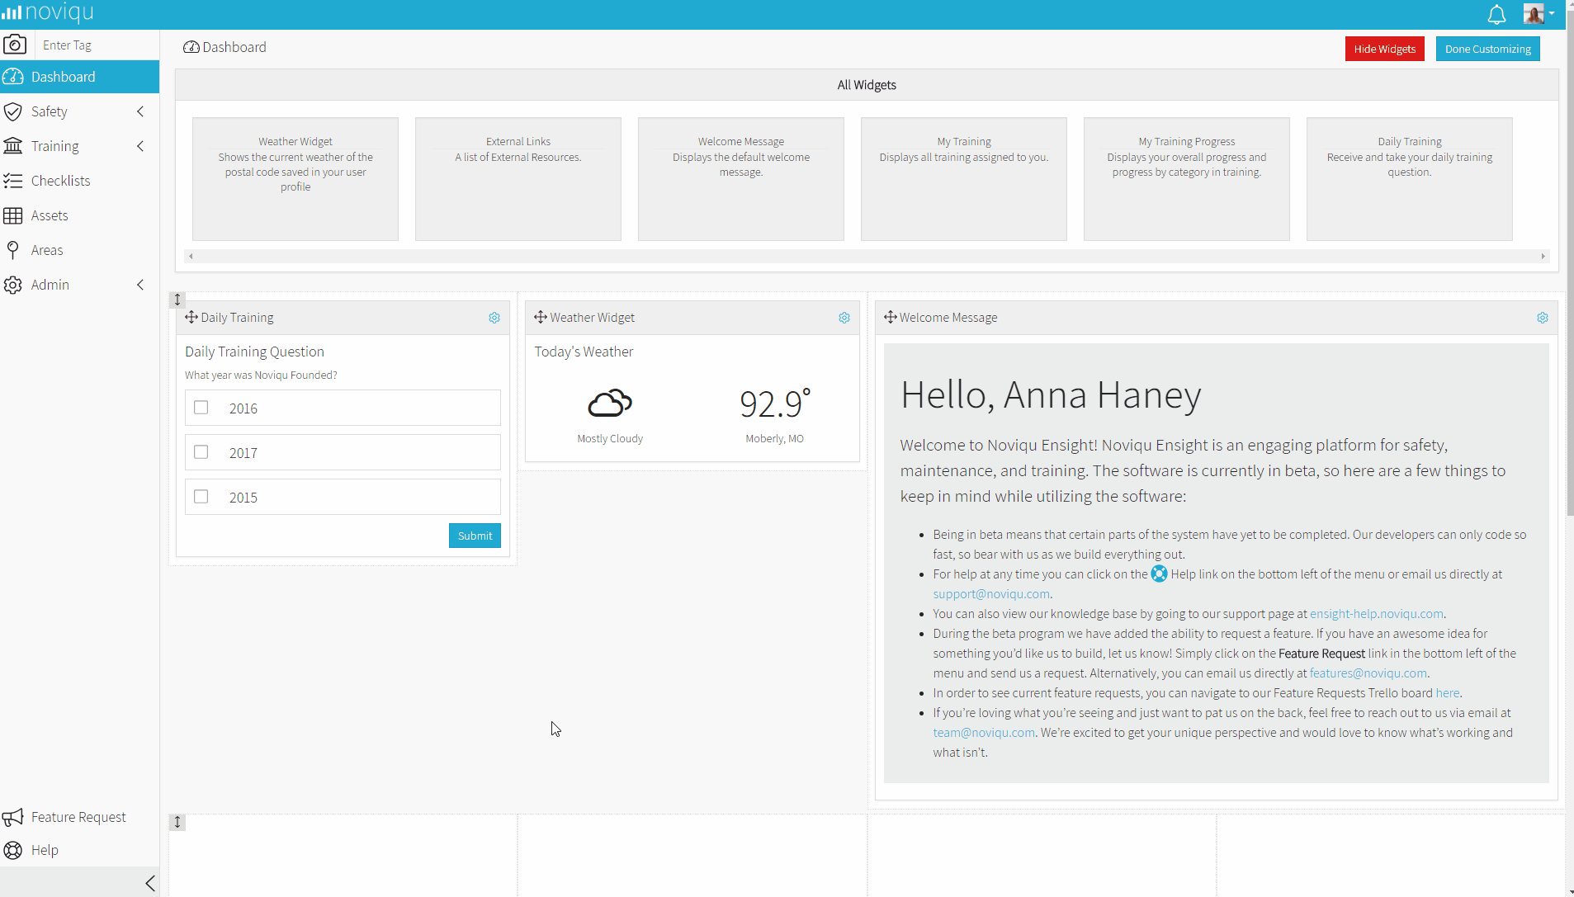Select the My Training widget card
Image resolution: width=1574 pixels, height=897 pixels.
pyautogui.click(x=964, y=179)
